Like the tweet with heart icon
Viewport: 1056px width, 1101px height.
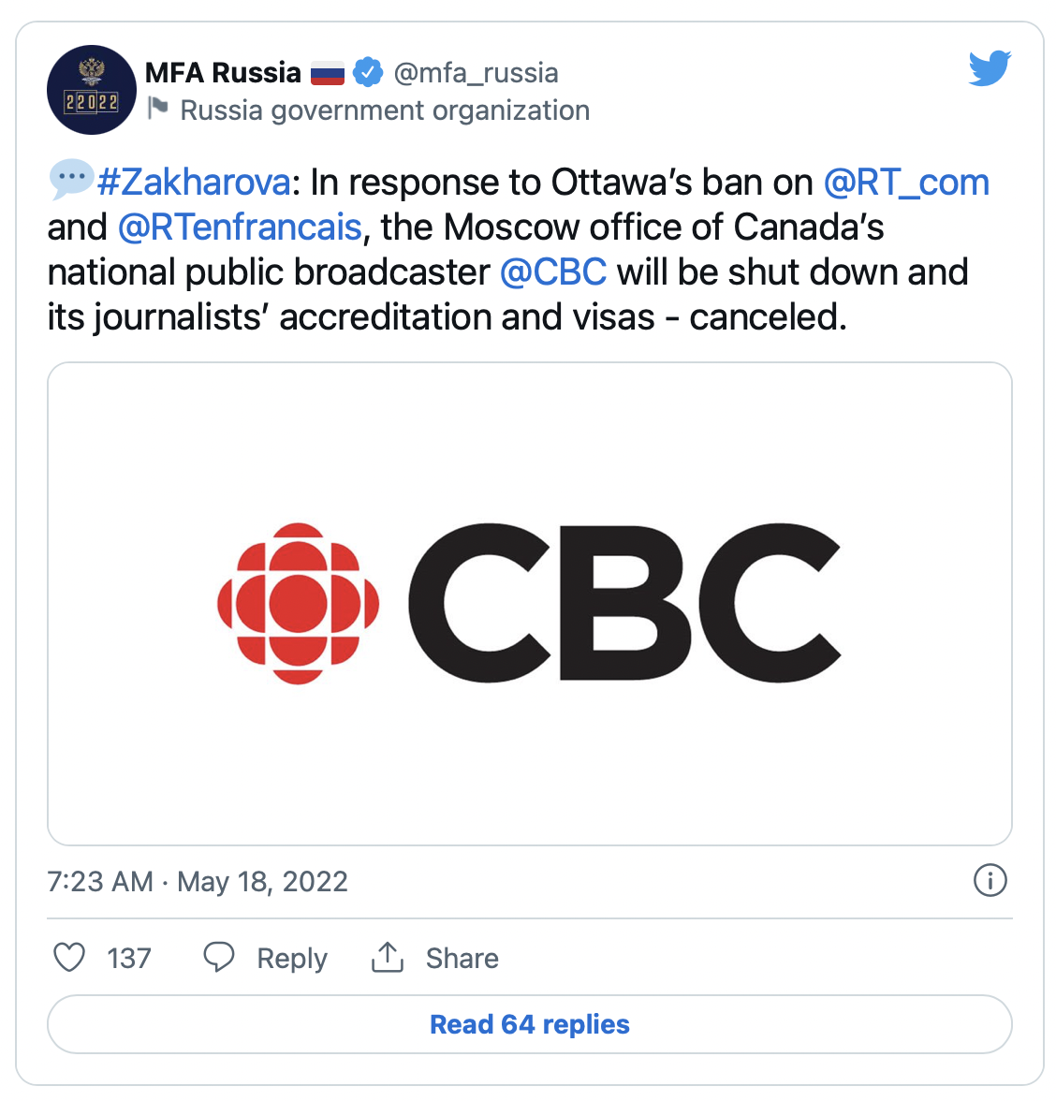69,957
